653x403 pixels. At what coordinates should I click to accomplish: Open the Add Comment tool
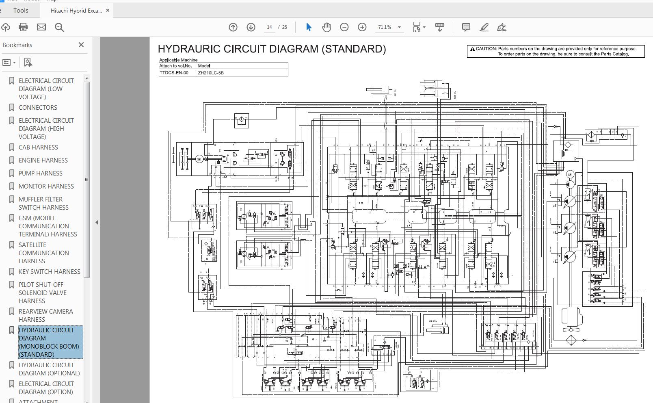click(x=466, y=27)
